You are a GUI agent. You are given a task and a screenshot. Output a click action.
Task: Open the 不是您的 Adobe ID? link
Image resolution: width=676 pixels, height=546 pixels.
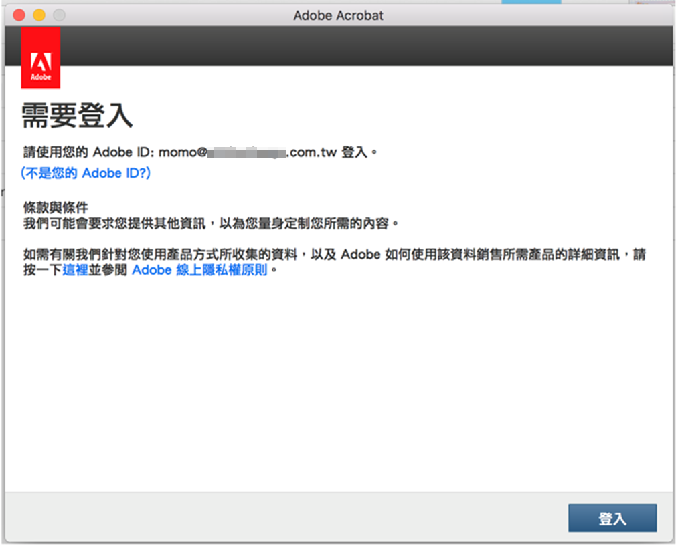(86, 173)
